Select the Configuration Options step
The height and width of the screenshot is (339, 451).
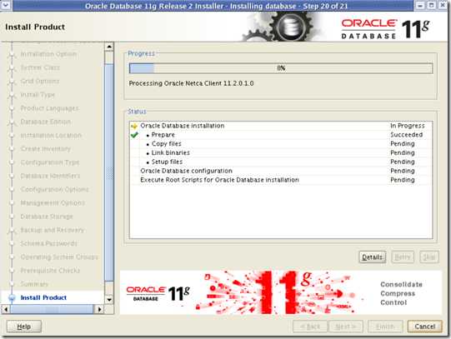point(55,190)
